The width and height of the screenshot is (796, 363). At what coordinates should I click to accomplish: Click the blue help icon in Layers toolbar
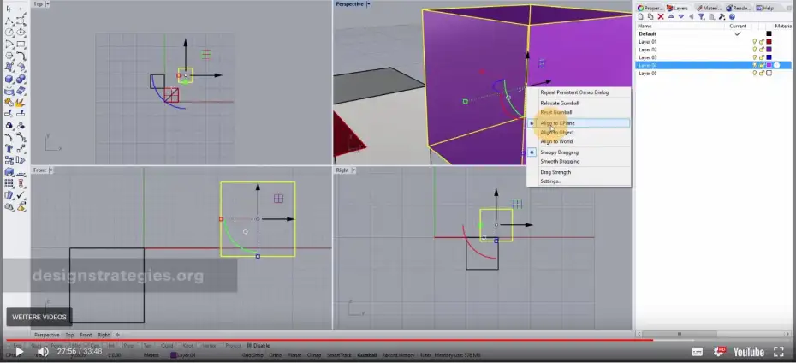point(732,17)
